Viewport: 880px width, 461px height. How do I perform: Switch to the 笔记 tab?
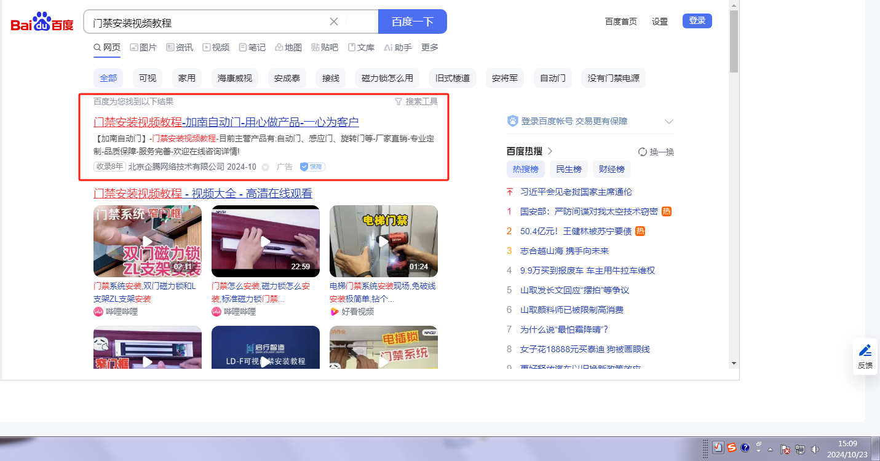point(252,47)
